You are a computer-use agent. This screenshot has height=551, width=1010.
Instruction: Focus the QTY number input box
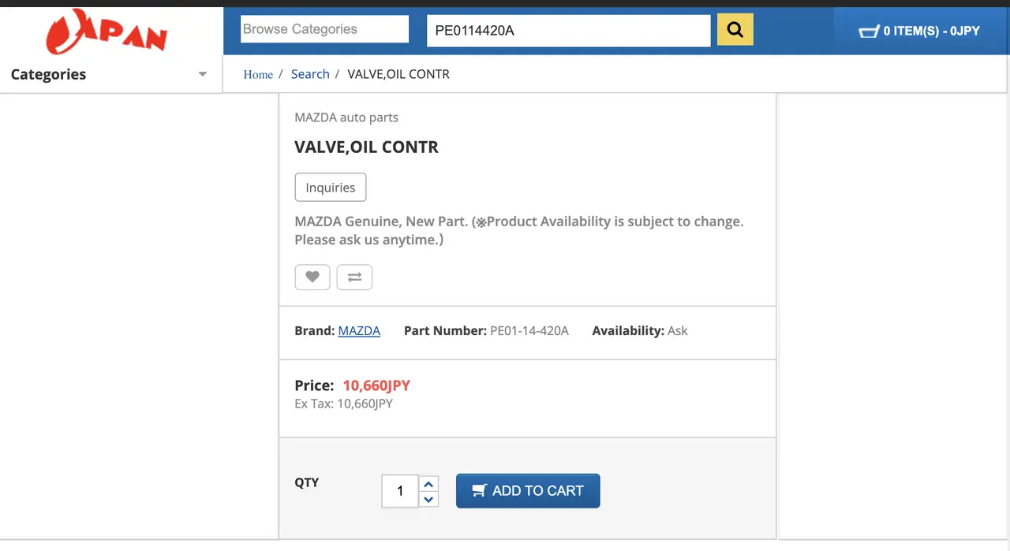tap(400, 491)
